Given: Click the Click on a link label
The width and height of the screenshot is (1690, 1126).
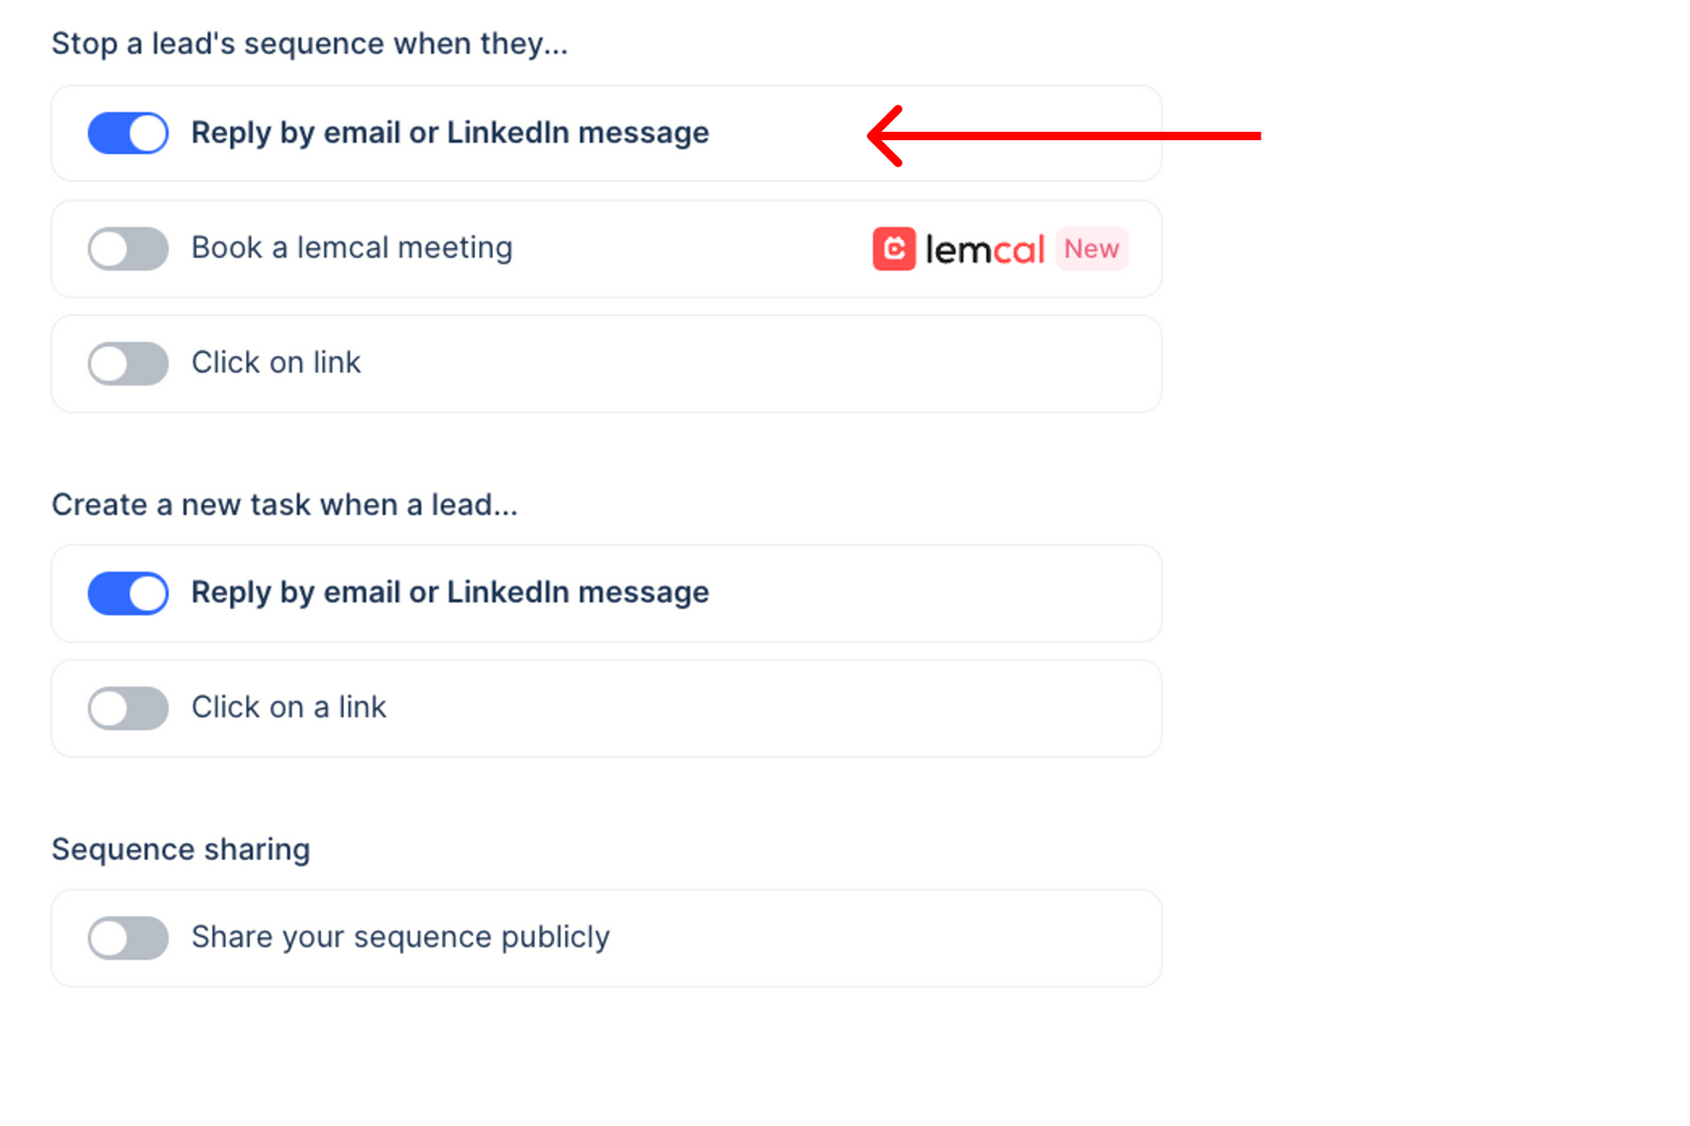Looking at the screenshot, I should (288, 707).
